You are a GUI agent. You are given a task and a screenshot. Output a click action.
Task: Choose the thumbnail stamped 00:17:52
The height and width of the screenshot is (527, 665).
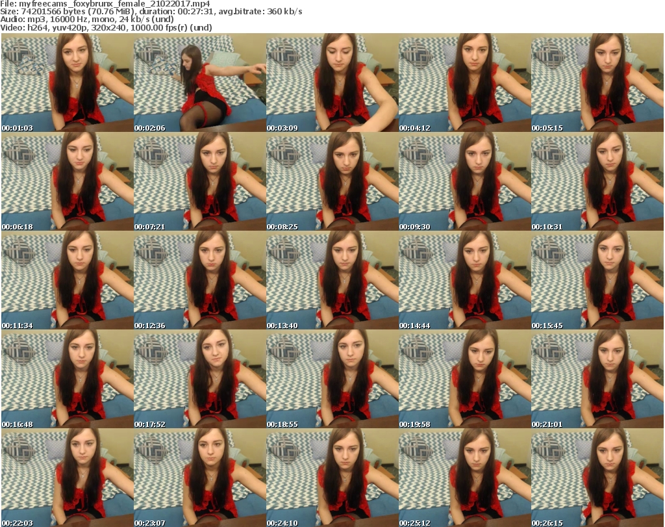(x=200, y=379)
